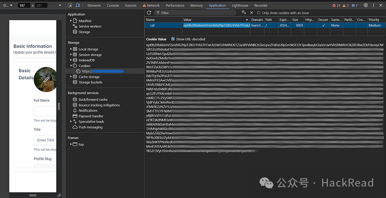Open Notifications background service
Viewport: 386px width, 198px height.
pos(88,110)
